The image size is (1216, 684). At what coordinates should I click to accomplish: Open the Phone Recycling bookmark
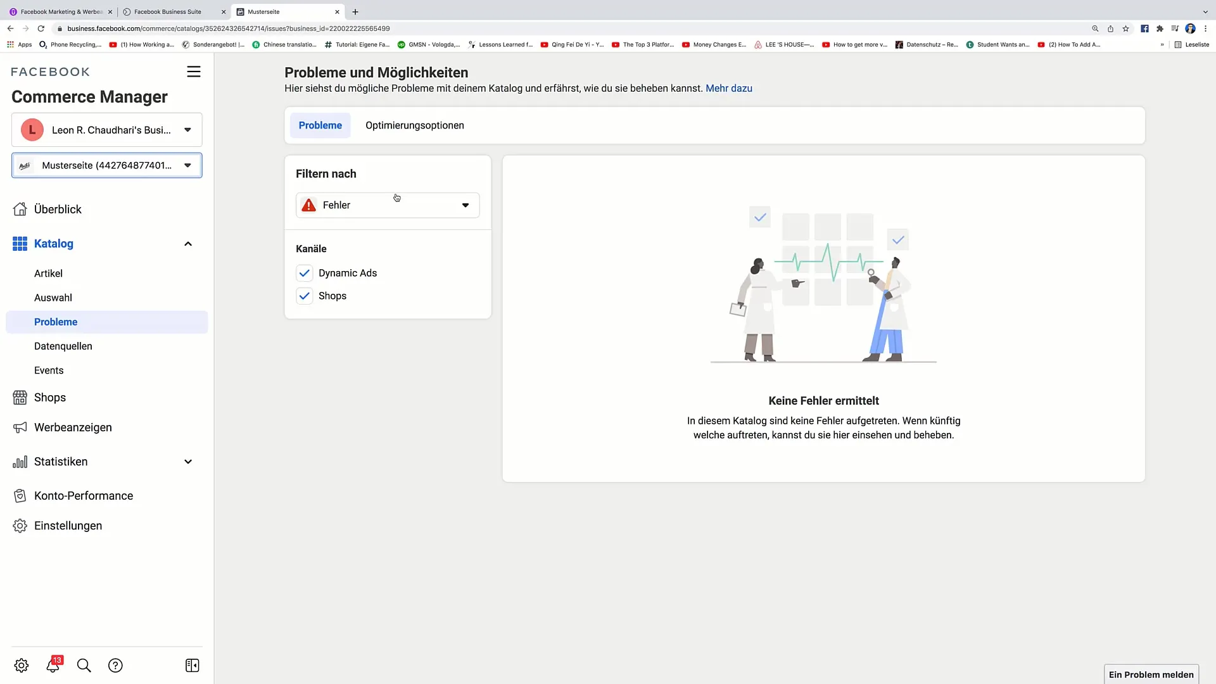coord(70,44)
